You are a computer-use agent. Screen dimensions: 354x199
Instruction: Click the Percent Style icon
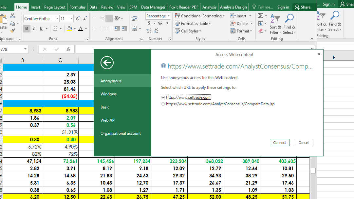(160, 24)
